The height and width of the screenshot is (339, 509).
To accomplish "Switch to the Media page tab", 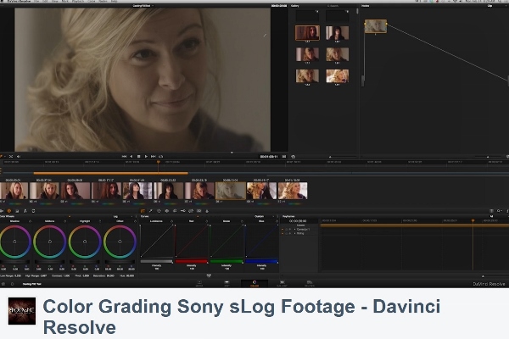I will [x=199, y=284].
